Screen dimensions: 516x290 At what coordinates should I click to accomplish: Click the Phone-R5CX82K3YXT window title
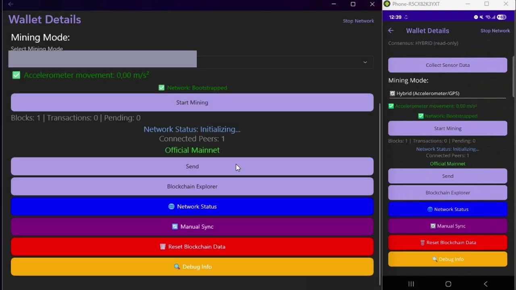416,4
